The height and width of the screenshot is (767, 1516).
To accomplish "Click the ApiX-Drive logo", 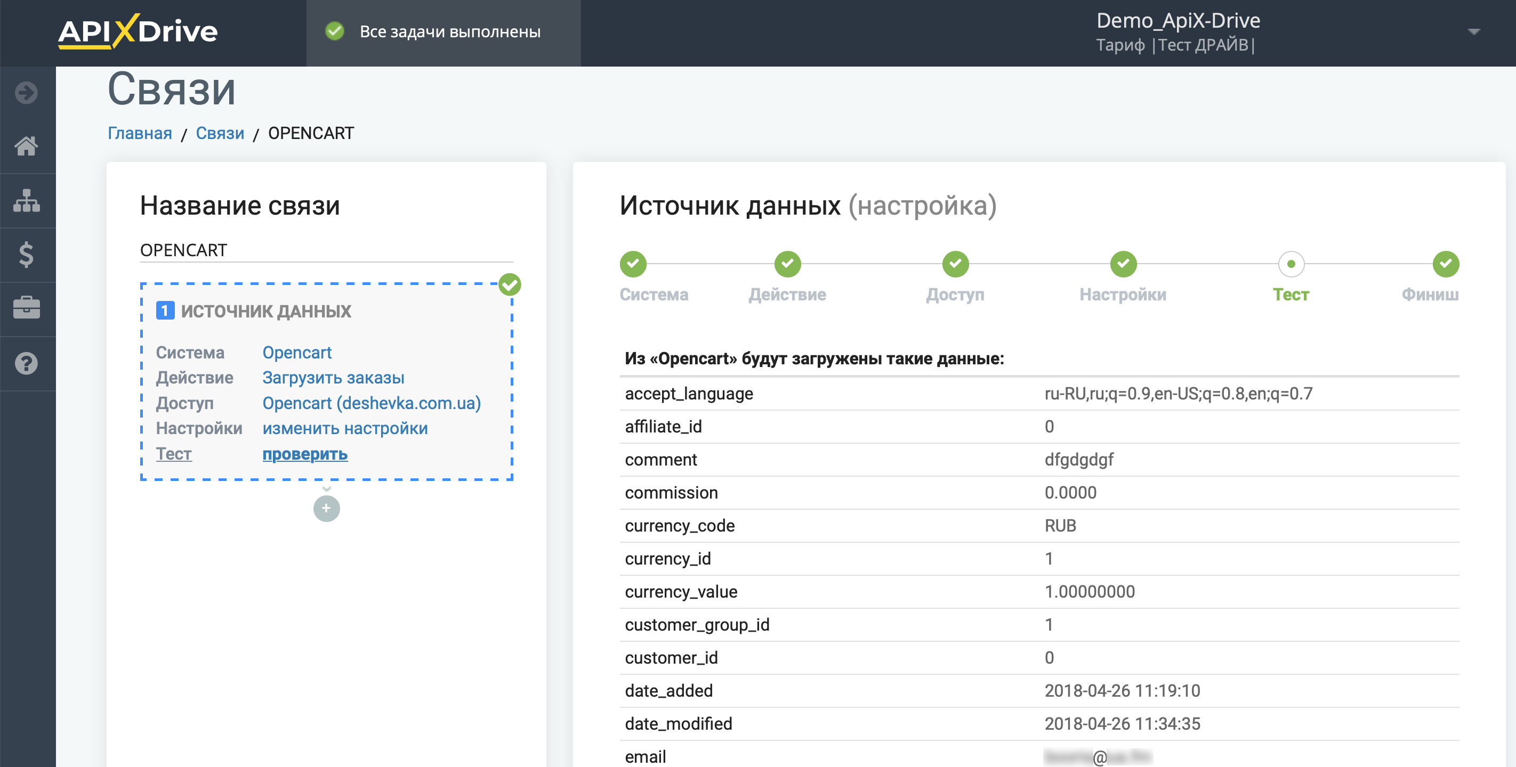I will (x=138, y=32).
